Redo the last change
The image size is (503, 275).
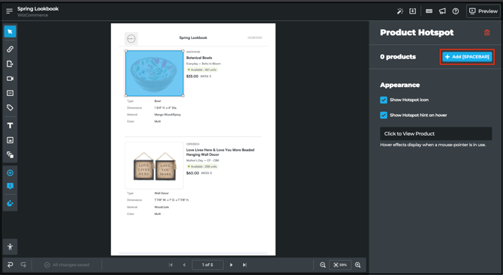[x=23, y=265]
